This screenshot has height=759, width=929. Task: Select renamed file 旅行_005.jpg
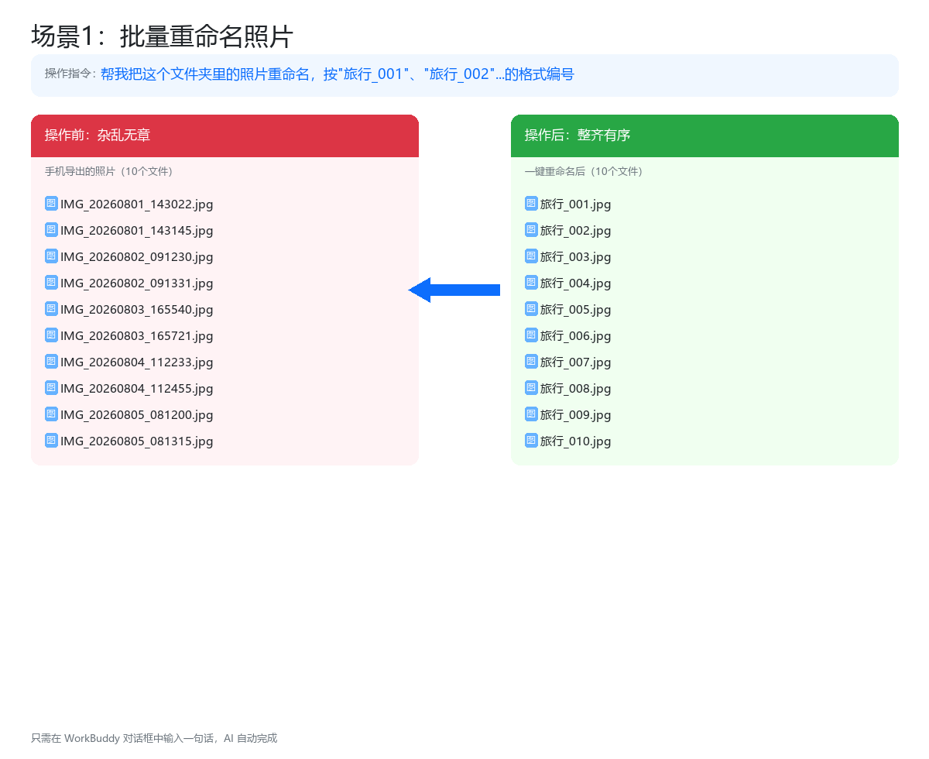tap(576, 310)
